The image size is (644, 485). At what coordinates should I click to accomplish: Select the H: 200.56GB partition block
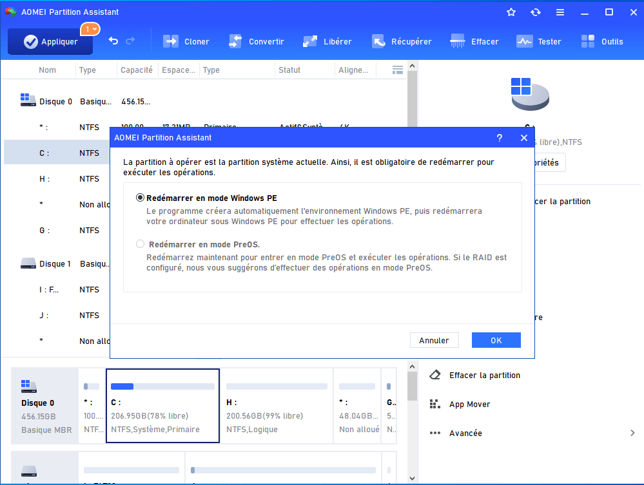[277, 406]
